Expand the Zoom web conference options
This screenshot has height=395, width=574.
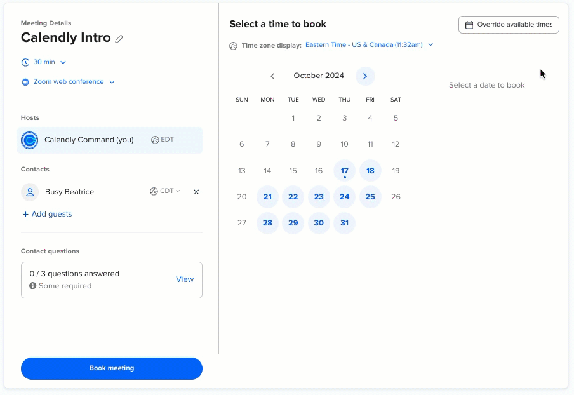click(x=112, y=81)
